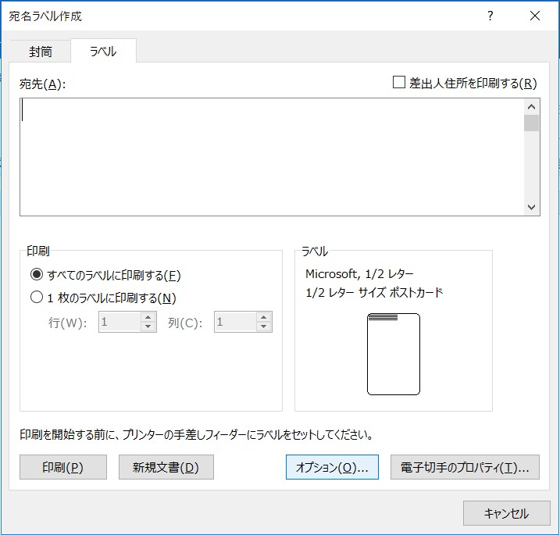Screen dimensions: 560x535
Task: Switch to the 封筒 tab
Action: pos(41,52)
